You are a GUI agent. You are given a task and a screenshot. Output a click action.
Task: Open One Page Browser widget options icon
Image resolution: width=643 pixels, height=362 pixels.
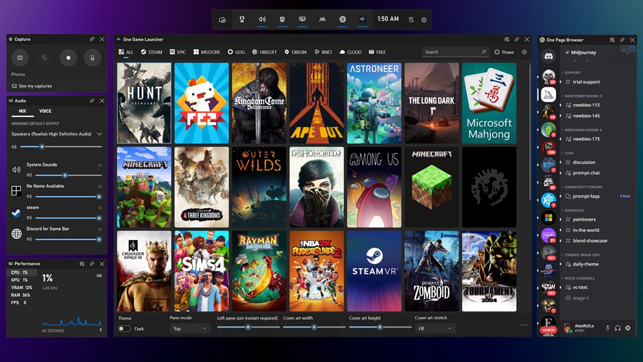tap(612, 40)
